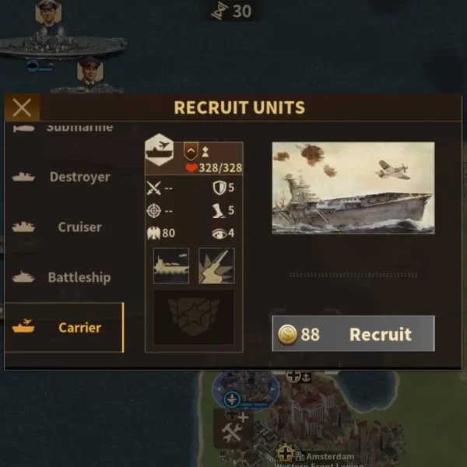Choose Battleship unit type

tap(64, 277)
